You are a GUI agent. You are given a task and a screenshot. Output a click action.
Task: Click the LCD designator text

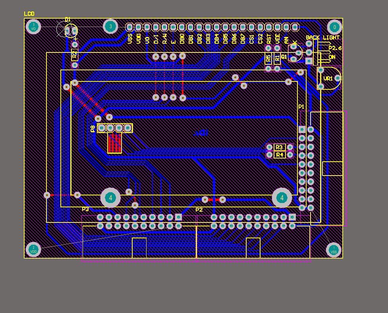(x=29, y=14)
